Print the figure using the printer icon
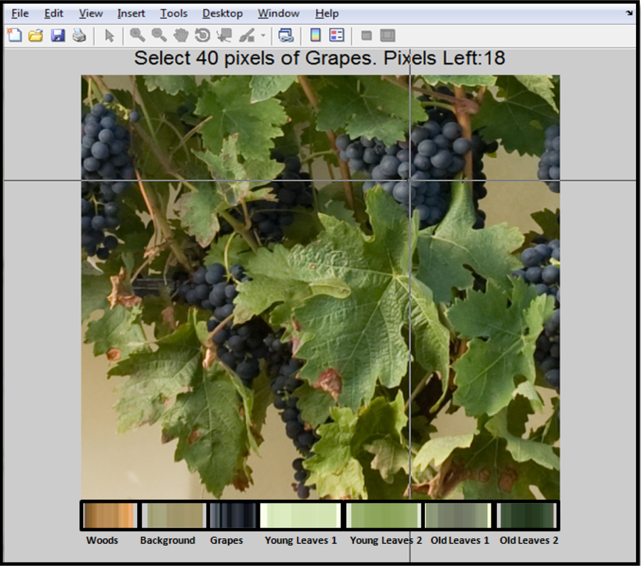 (79, 36)
